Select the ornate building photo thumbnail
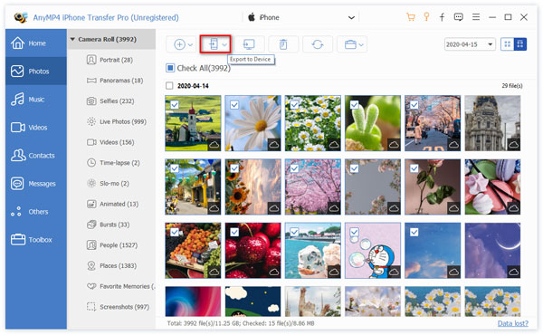The image size is (543, 335). click(492, 123)
